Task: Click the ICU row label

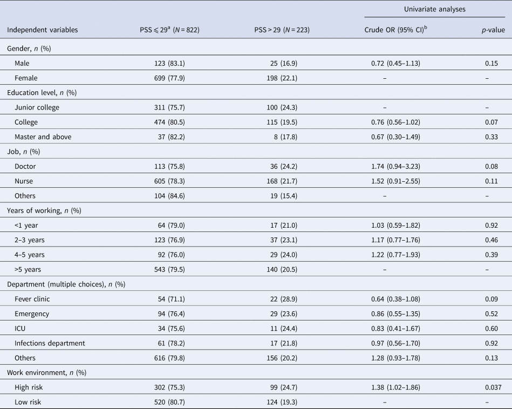Action: pos(21,328)
